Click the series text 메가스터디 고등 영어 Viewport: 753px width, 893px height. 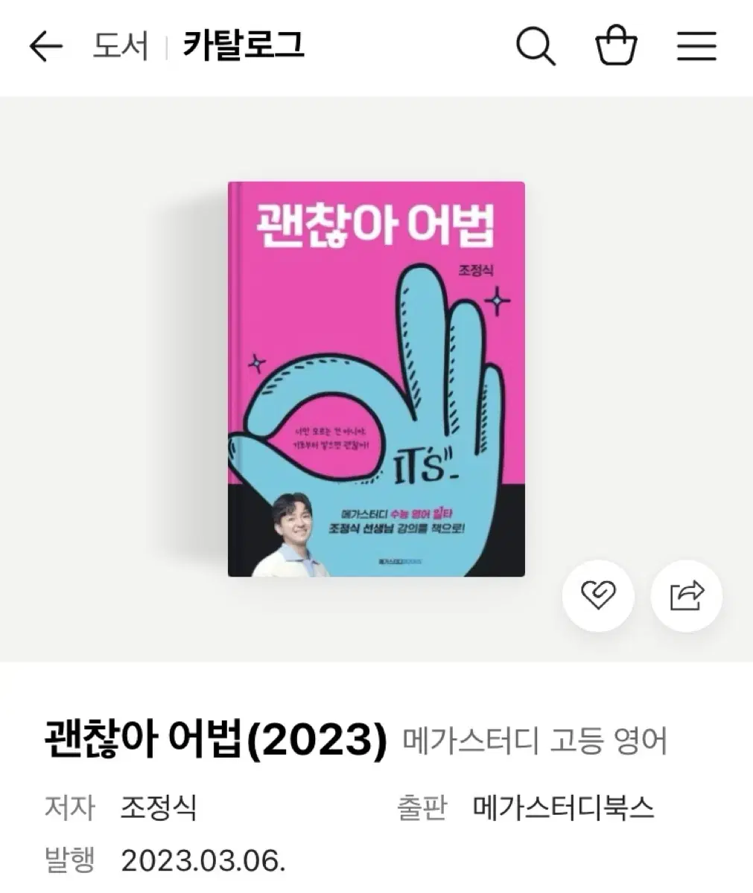point(536,742)
